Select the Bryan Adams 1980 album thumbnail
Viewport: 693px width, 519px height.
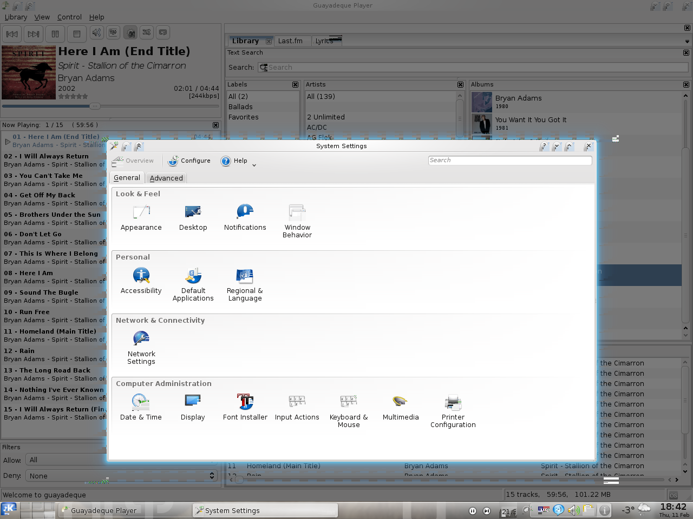[481, 102]
